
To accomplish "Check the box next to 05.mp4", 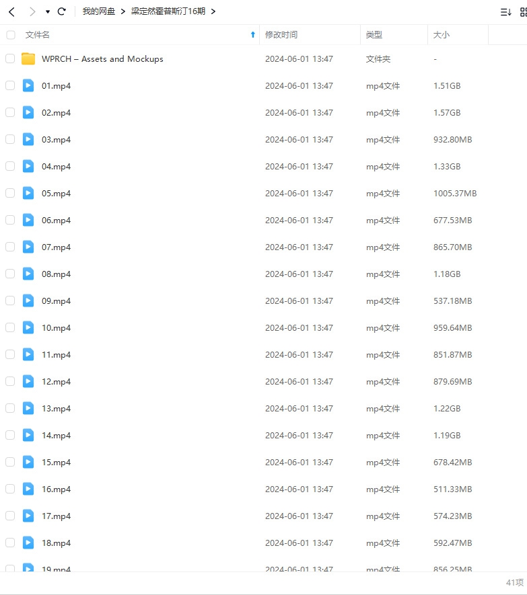I will pyautogui.click(x=10, y=193).
